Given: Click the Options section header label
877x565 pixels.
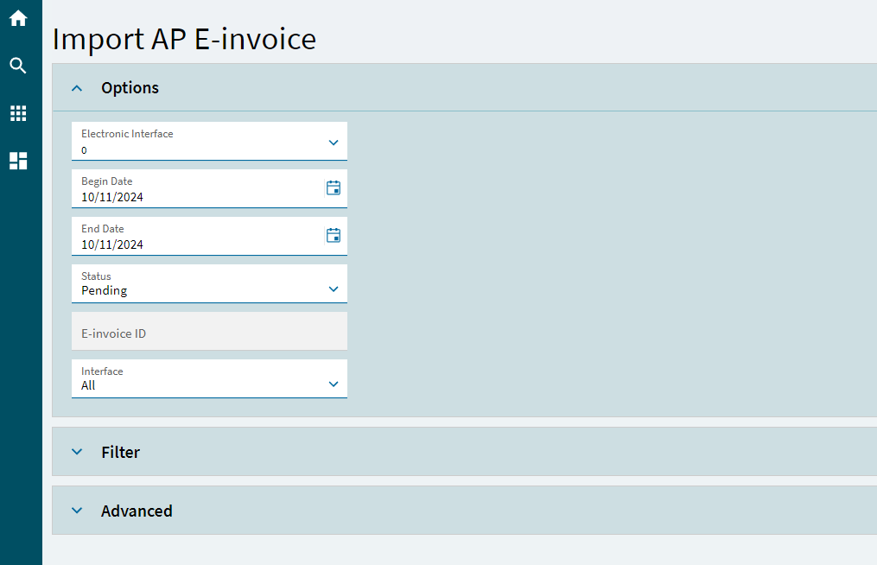Looking at the screenshot, I should coord(130,88).
